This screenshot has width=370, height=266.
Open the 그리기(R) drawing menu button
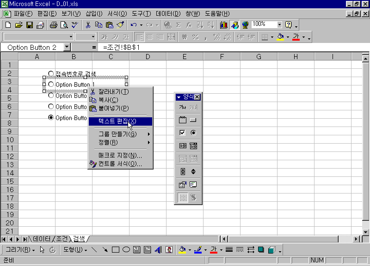pyautogui.click(x=20, y=250)
